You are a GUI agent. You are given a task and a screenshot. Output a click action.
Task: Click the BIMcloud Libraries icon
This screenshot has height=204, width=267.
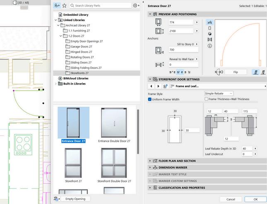point(60,78)
